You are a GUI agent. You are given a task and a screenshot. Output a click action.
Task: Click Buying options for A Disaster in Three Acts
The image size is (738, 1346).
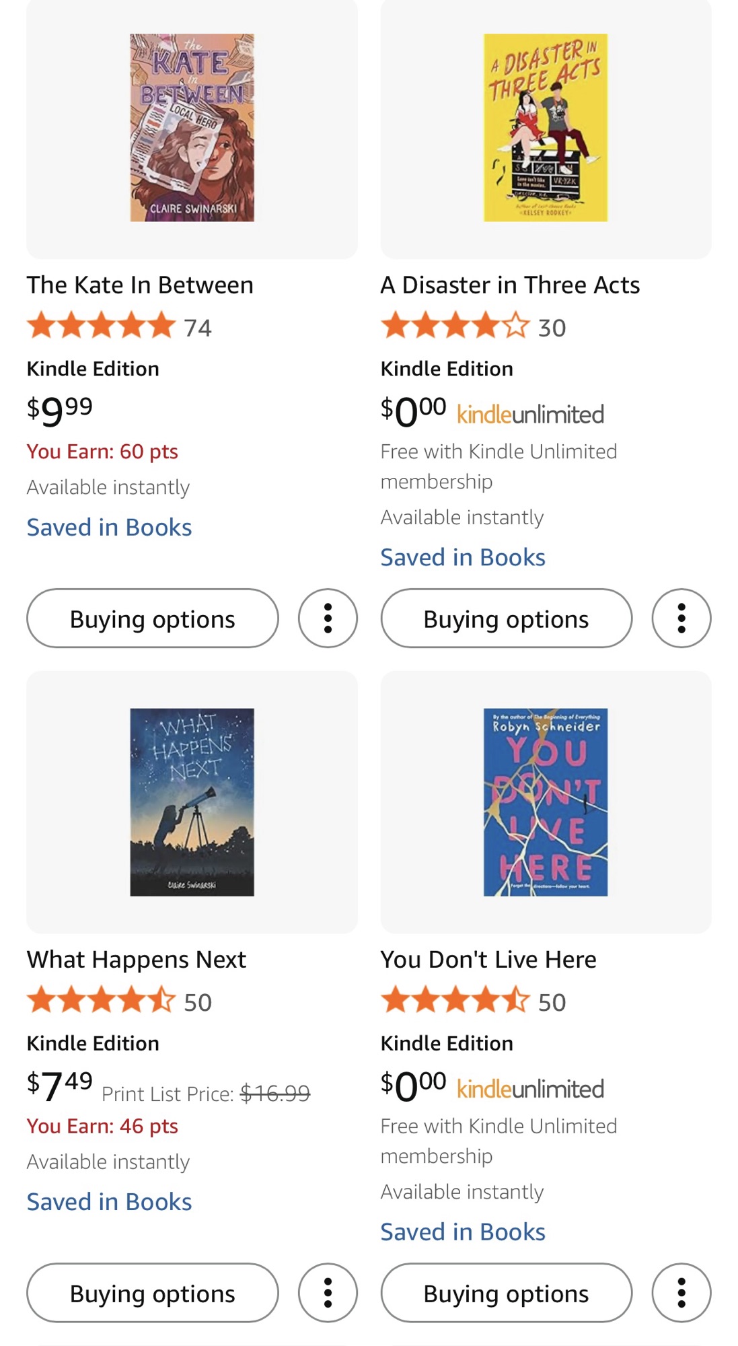tap(506, 618)
